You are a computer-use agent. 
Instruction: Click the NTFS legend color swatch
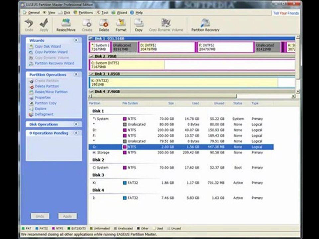[x=53, y=228]
